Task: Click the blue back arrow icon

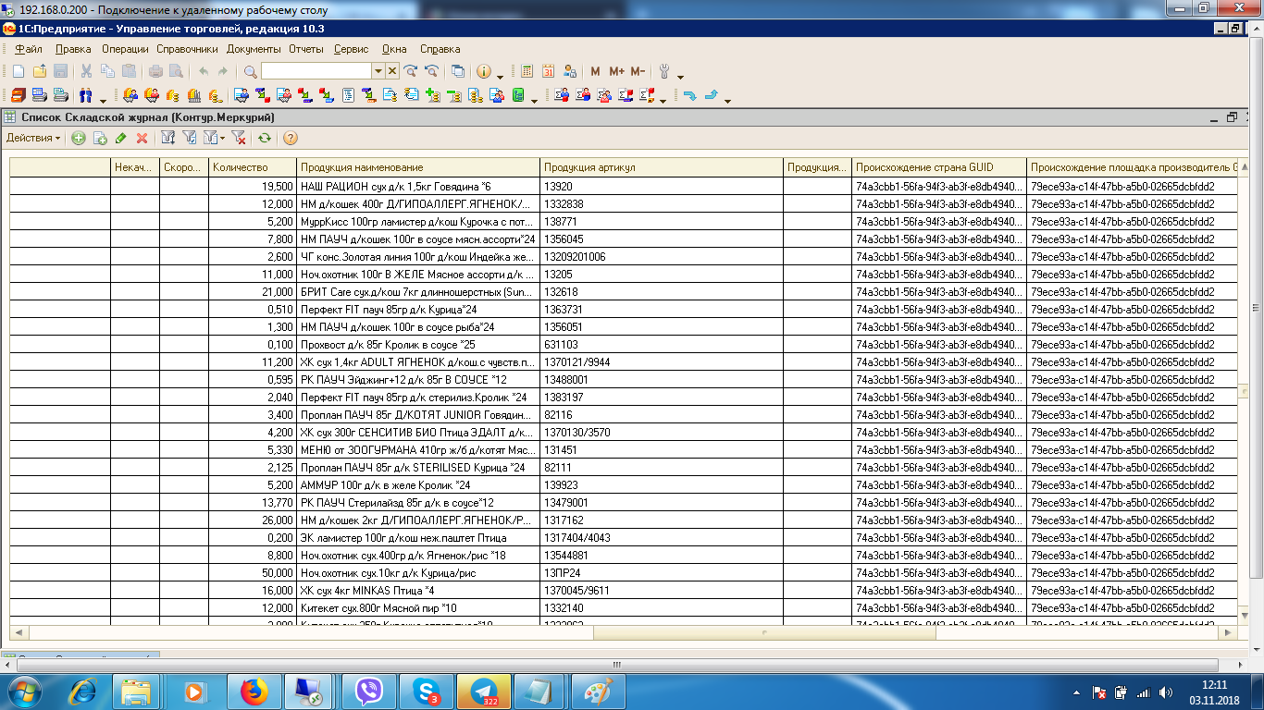Action: click(689, 94)
